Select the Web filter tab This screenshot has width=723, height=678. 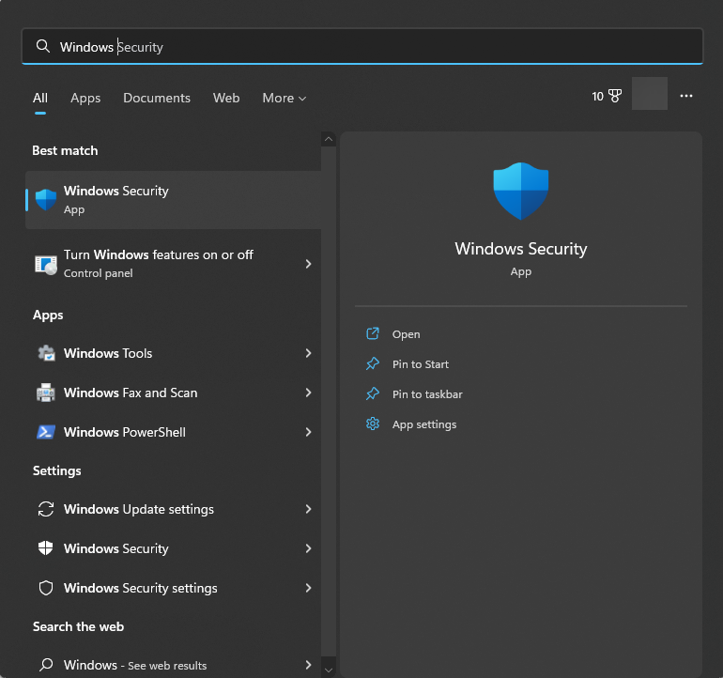coord(226,98)
